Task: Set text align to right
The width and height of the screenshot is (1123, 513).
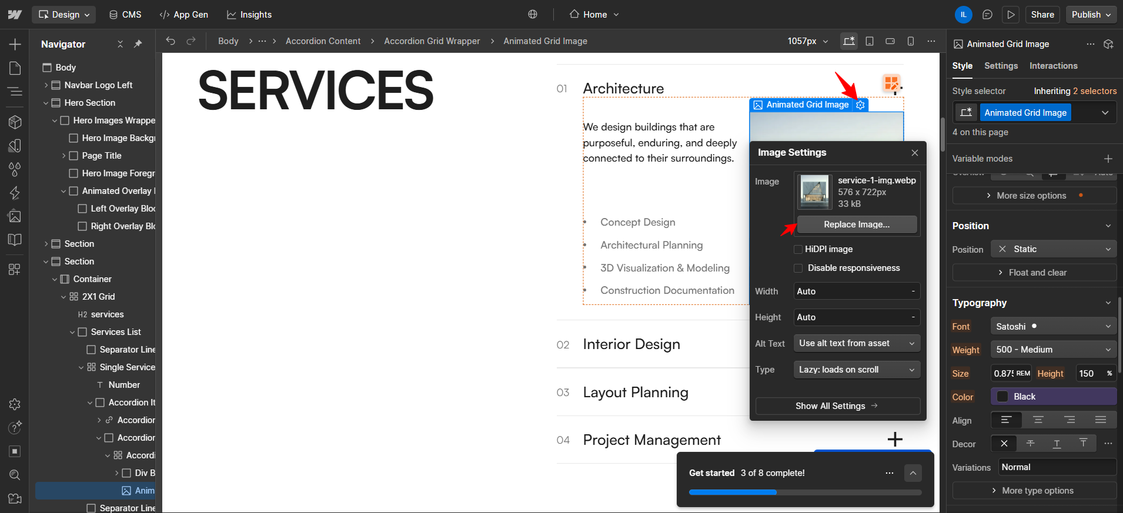Action: (x=1069, y=420)
